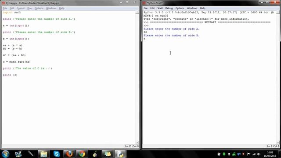
Task: Open the blue Bluetooth-like tray icon
Action: (239, 154)
